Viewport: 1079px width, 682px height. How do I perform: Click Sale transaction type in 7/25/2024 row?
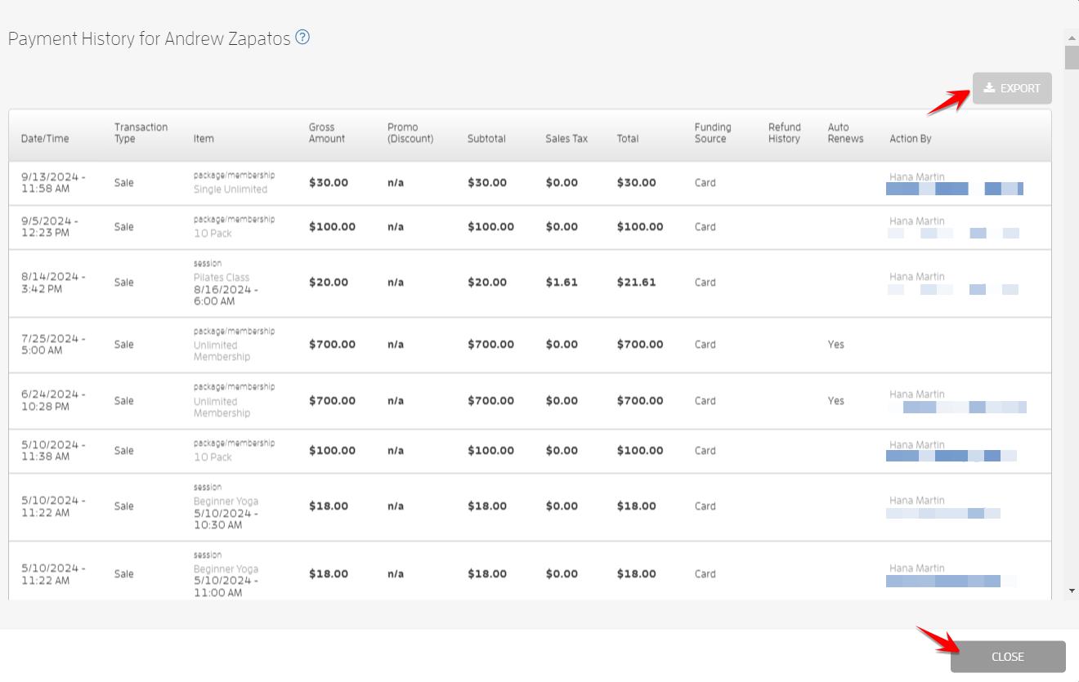[124, 345]
